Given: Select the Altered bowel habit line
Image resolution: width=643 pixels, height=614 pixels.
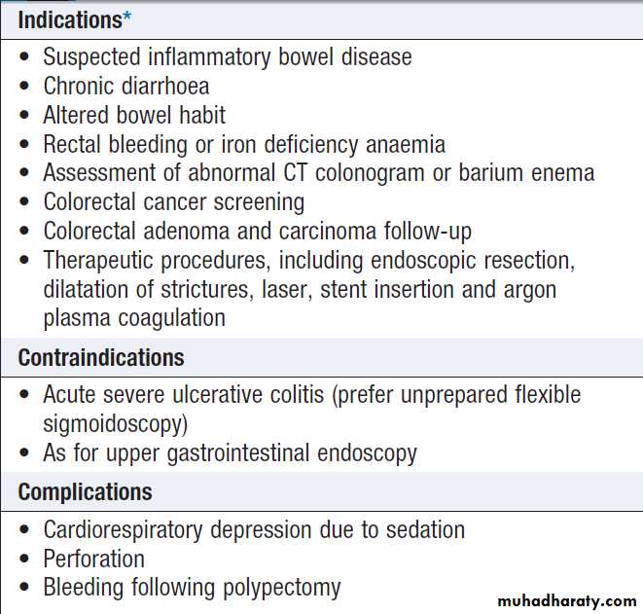Looking at the screenshot, I should (x=134, y=116).
